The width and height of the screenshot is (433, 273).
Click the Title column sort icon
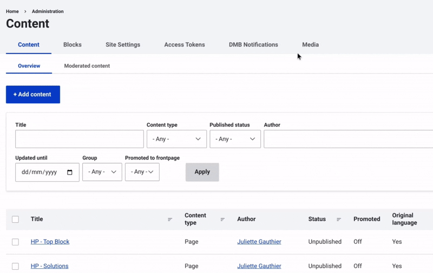point(170,219)
